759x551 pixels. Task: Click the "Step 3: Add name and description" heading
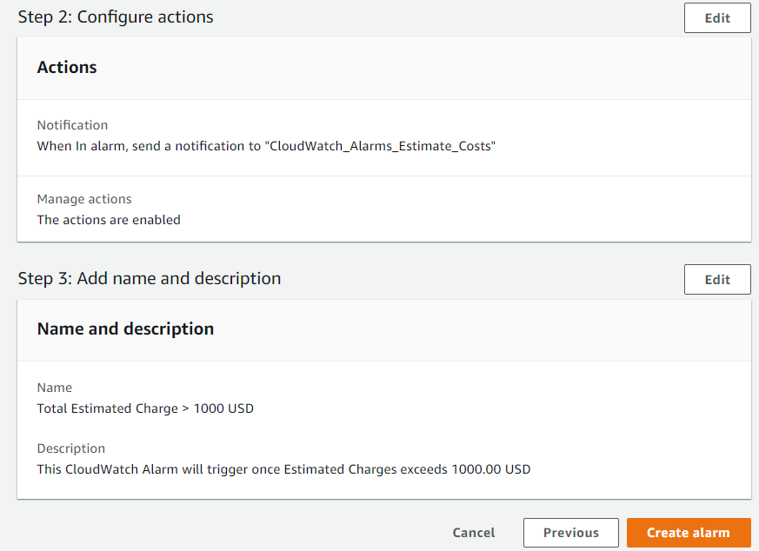pyautogui.click(x=150, y=279)
